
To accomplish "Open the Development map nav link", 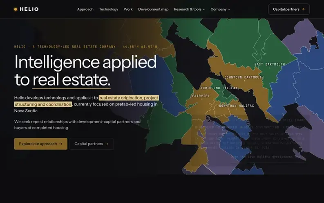I will [x=153, y=9].
